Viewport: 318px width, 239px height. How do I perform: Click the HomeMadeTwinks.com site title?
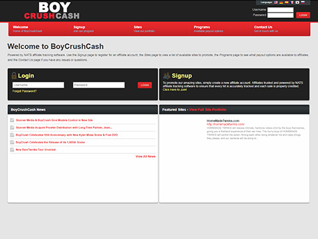[x=223, y=121]
